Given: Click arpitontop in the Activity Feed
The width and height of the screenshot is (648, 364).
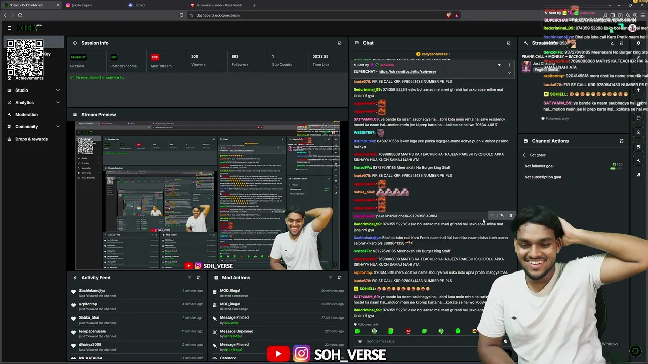Looking at the screenshot, I should click(x=88, y=304).
